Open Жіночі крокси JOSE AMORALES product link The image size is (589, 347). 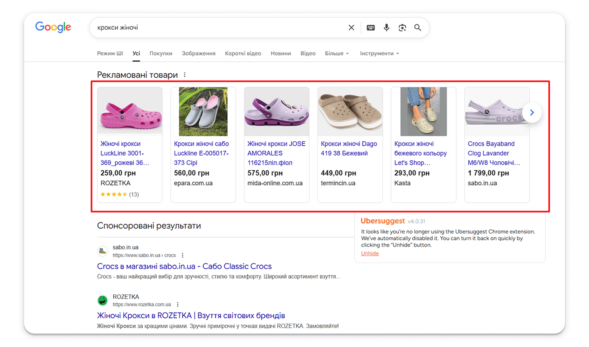pyautogui.click(x=277, y=153)
